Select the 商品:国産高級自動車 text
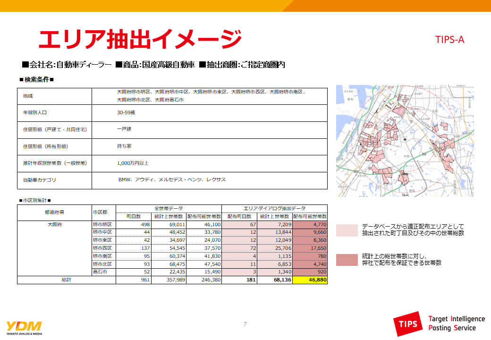 (155, 65)
